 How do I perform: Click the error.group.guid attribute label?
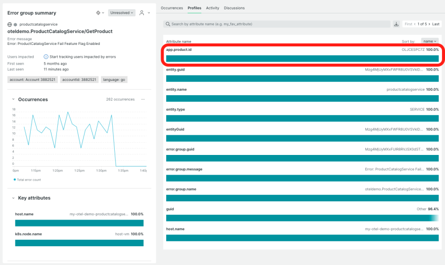pyautogui.click(x=180, y=149)
